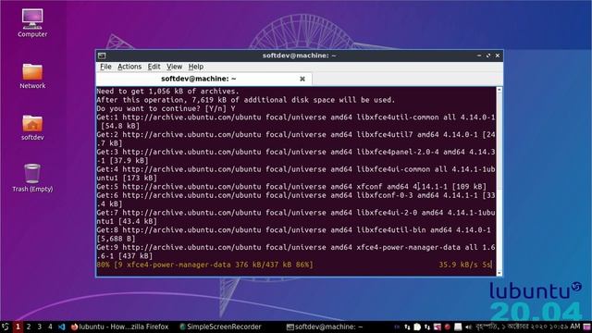The width and height of the screenshot is (592, 333).
Task: Open the Help menu
Action: [196, 67]
